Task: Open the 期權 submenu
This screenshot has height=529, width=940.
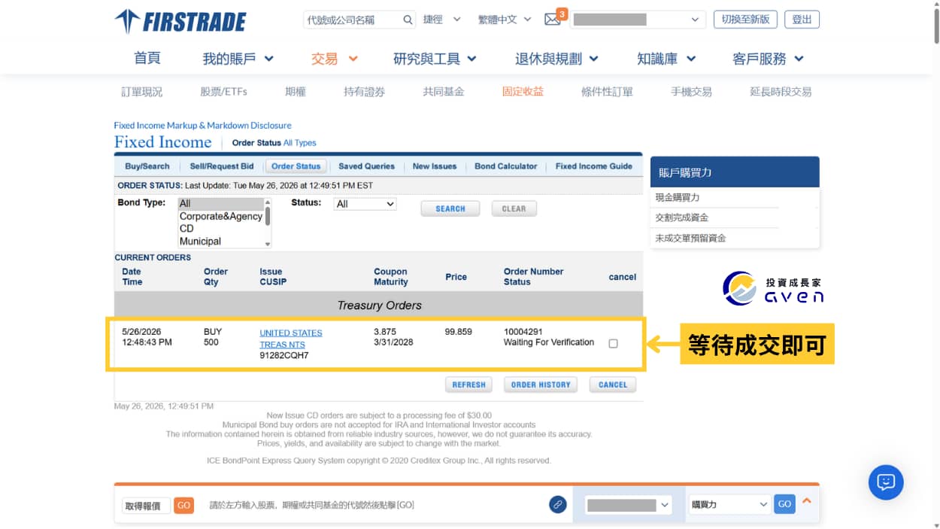Action: [296, 92]
